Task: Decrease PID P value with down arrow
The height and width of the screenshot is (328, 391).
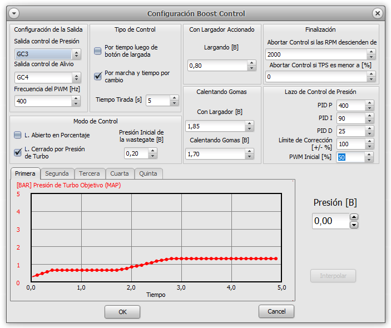Action: click(369, 108)
